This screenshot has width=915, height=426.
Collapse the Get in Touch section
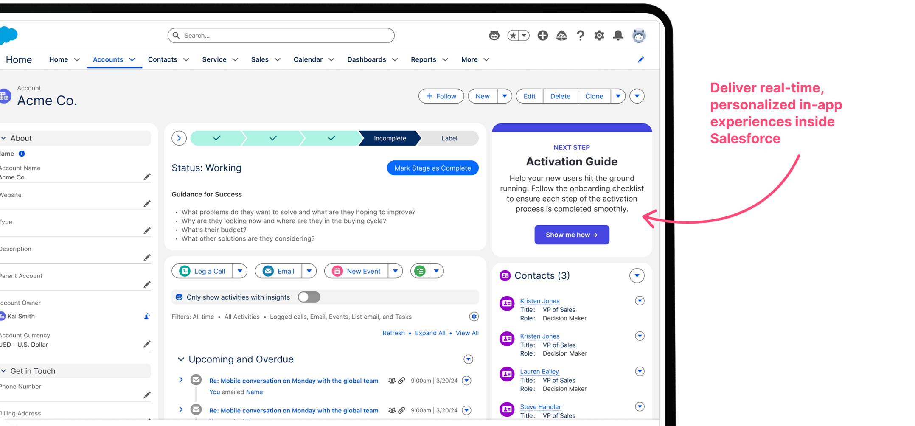[x=4, y=371]
